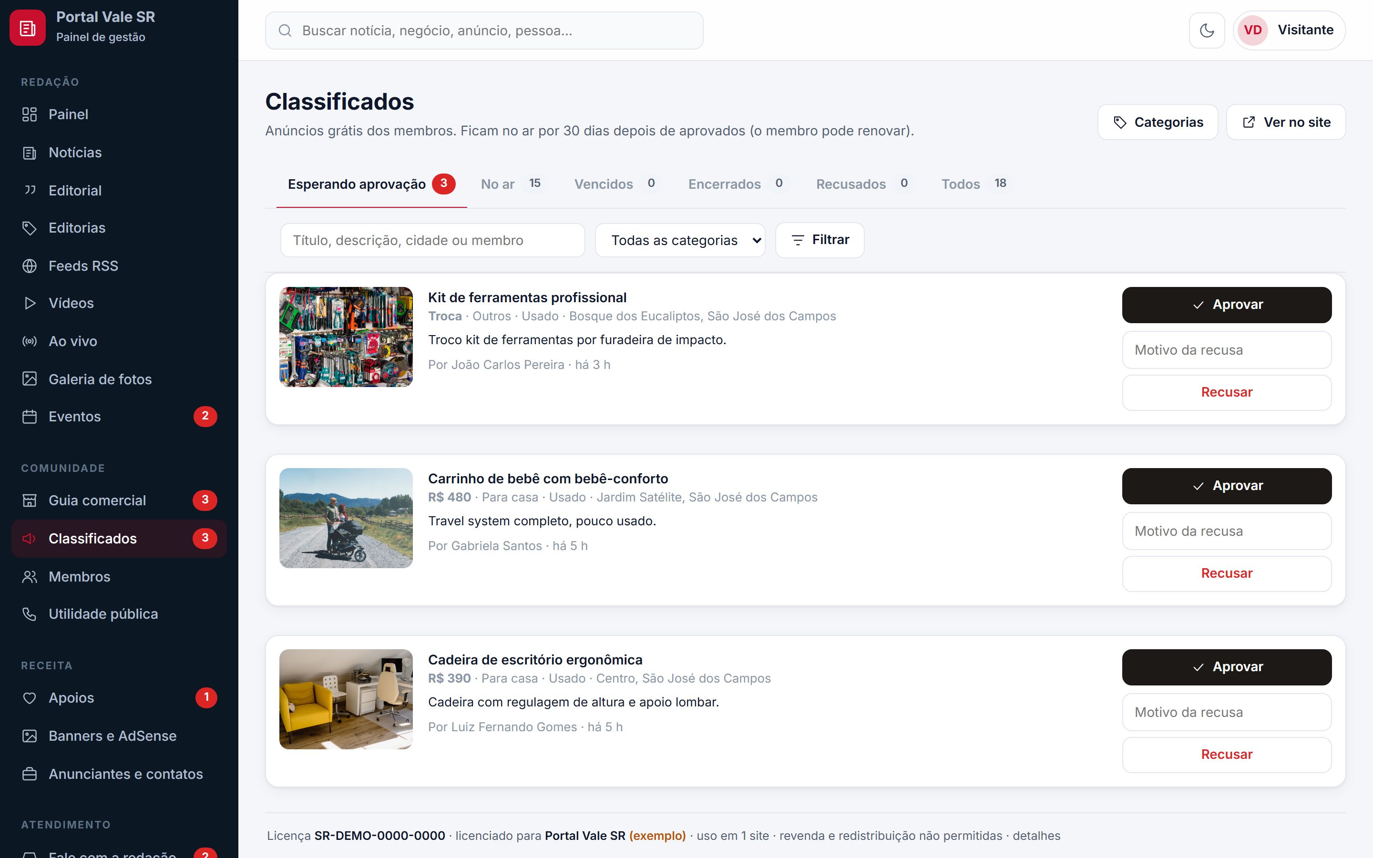Click Motivo da recusa for Cadeira de escritório
This screenshot has height=858, width=1373.
[1227, 712]
